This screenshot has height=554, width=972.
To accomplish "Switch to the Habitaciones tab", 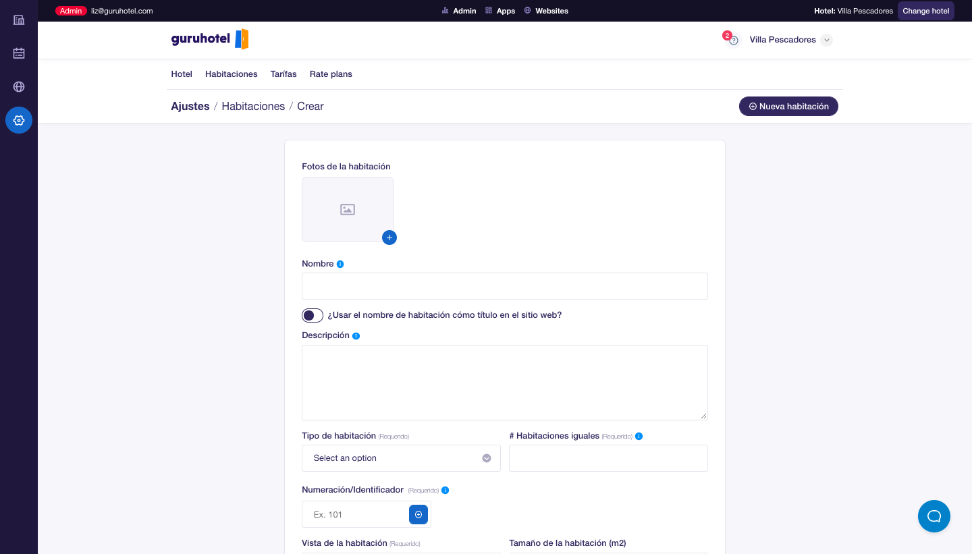I will click(232, 74).
